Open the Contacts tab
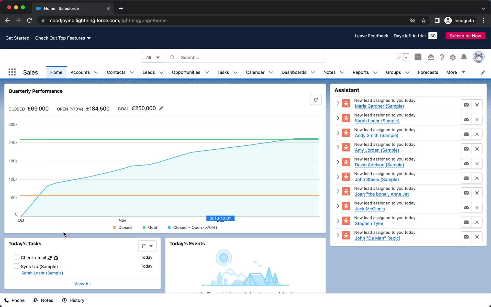This screenshot has height=307, width=491. (116, 72)
